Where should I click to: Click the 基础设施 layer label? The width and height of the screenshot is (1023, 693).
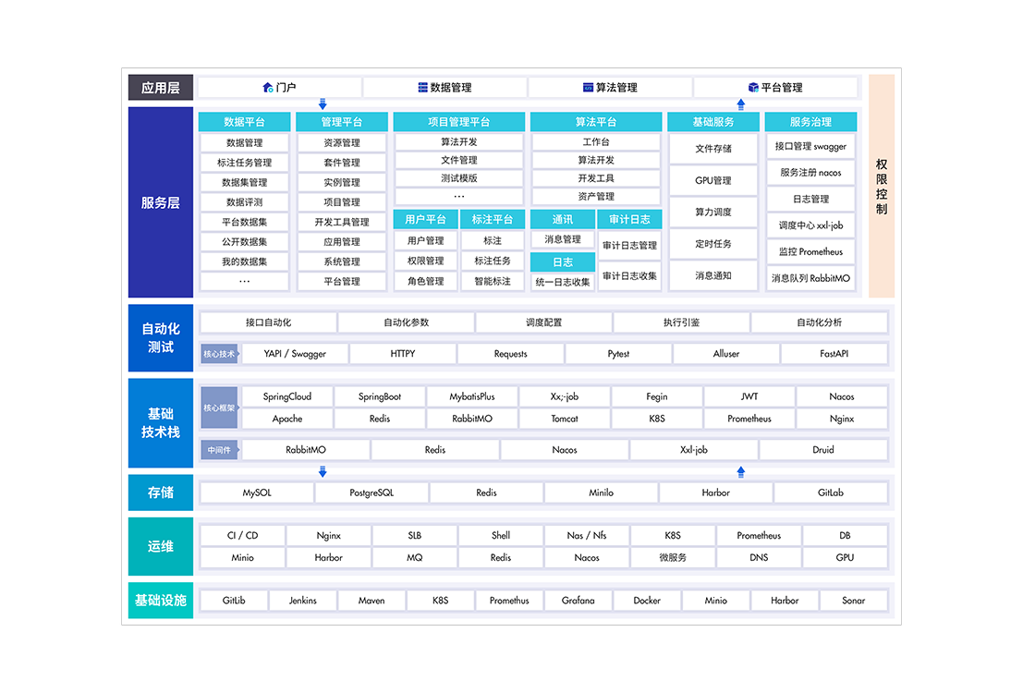pos(161,601)
